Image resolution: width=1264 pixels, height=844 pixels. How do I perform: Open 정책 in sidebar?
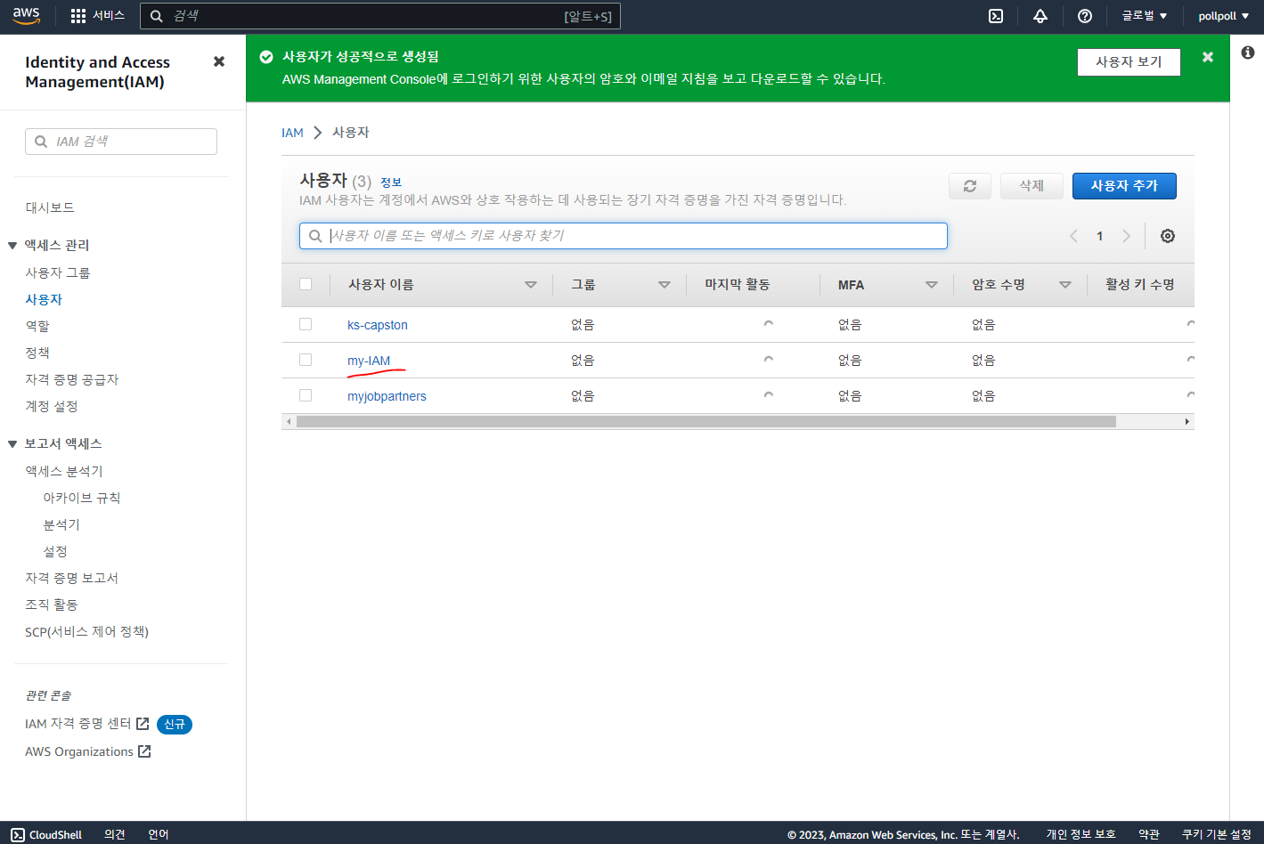[x=37, y=353]
